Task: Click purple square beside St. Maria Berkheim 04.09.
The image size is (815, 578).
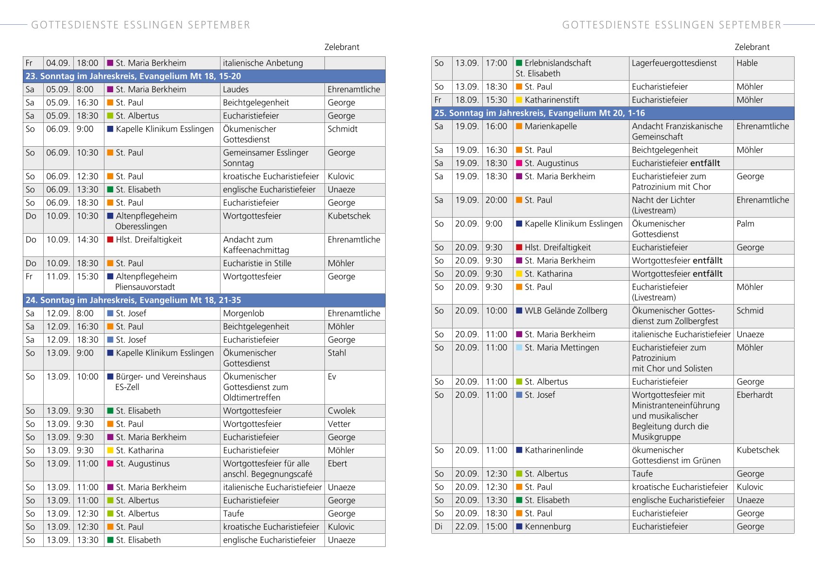Action: [110, 63]
